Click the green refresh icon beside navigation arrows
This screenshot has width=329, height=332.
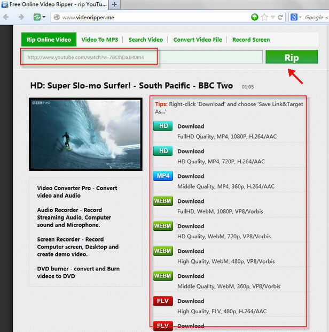tap(37, 17)
